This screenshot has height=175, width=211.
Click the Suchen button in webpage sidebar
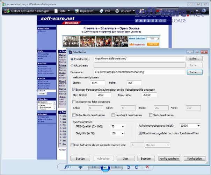point(42,93)
